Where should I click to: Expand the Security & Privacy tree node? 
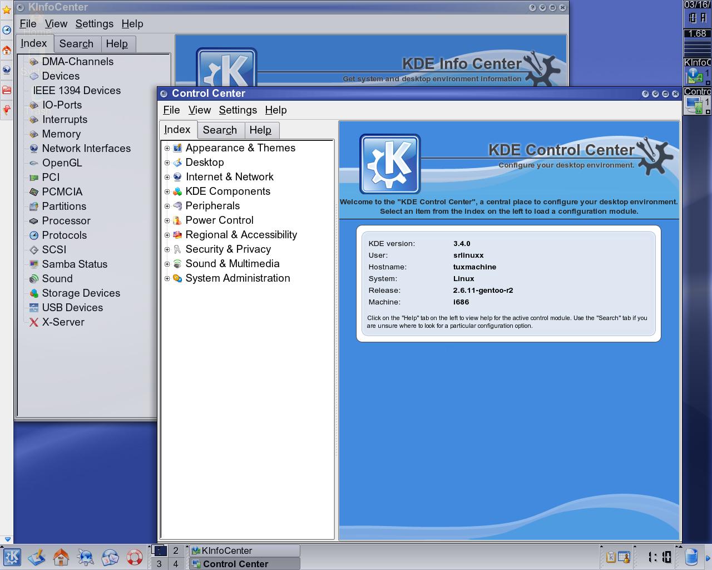click(x=167, y=249)
